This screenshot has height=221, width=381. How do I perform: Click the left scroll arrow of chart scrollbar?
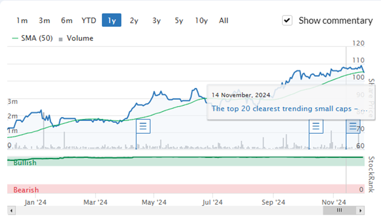pyautogui.click(x=11, y=210)
